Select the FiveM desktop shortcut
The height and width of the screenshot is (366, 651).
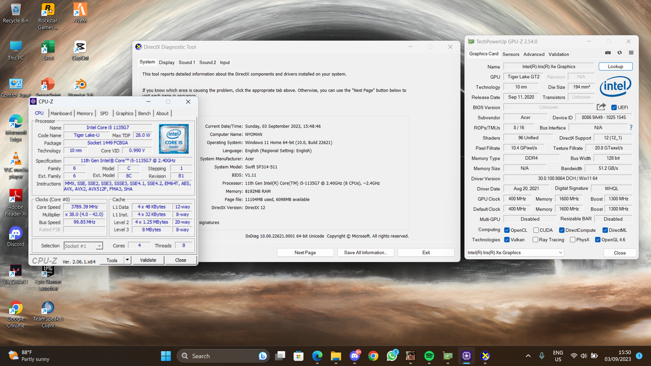click(x=80, y=13)
